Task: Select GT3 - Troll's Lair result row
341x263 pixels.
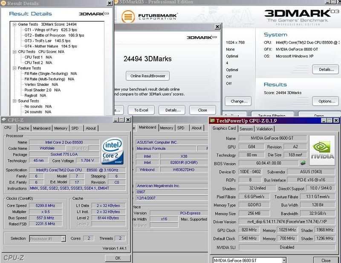Action: 47,41
